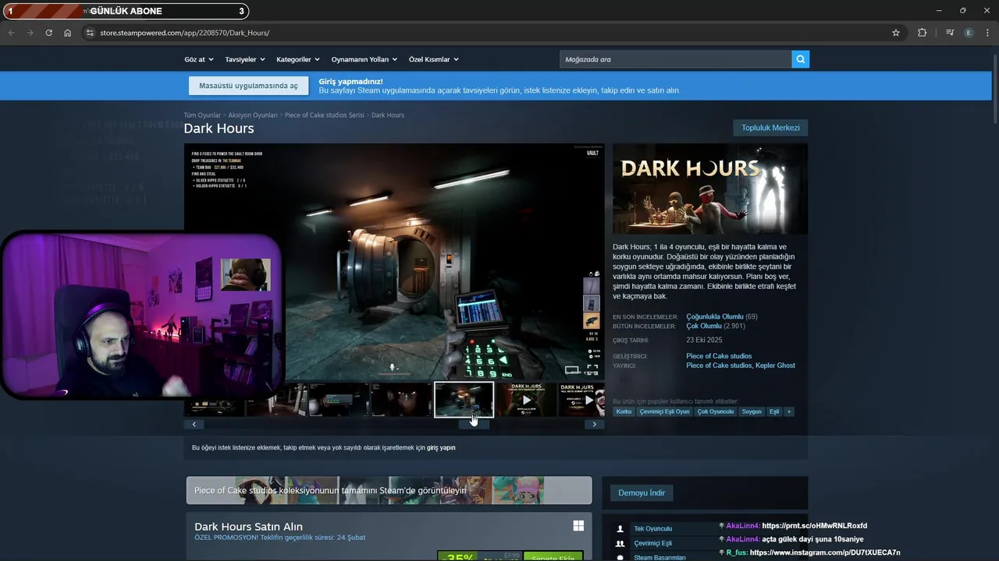
Task: Select the Soygun tag
Action: point(752,411)
